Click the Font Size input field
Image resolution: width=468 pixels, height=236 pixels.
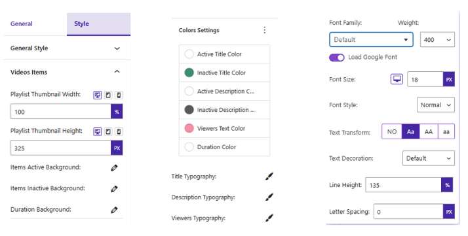[425, 80]
